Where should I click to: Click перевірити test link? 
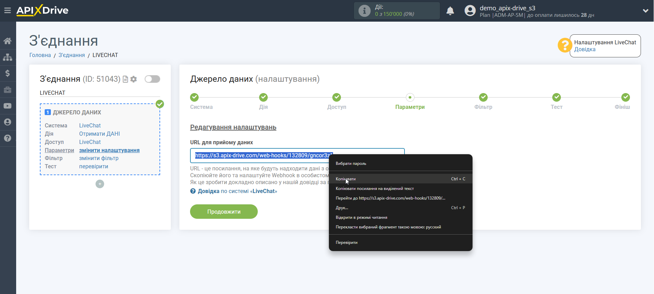(x=93, y=166)
